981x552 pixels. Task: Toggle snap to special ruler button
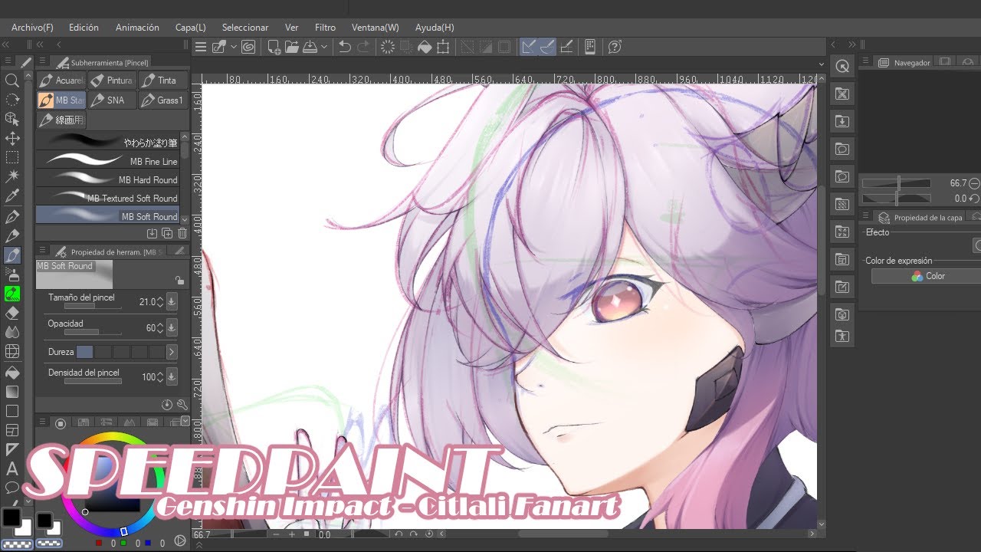click(547, 47)
